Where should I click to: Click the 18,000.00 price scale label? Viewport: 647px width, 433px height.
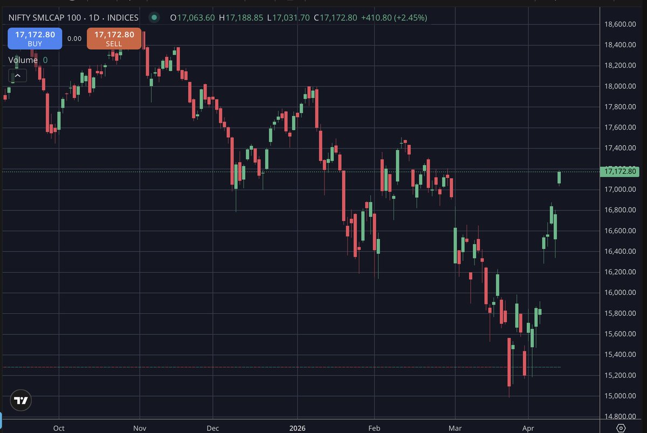pyautogui.click(x=620, y=86)
